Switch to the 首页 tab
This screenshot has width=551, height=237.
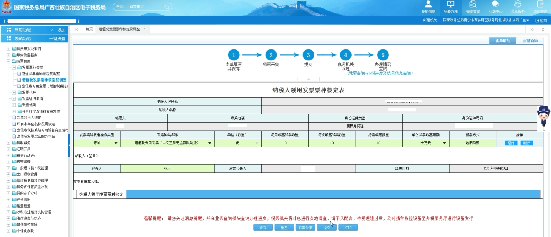tap(89, 29)
